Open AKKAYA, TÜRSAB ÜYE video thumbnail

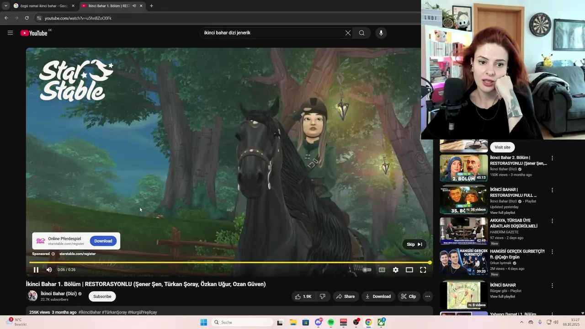click(x=463, y=231)
